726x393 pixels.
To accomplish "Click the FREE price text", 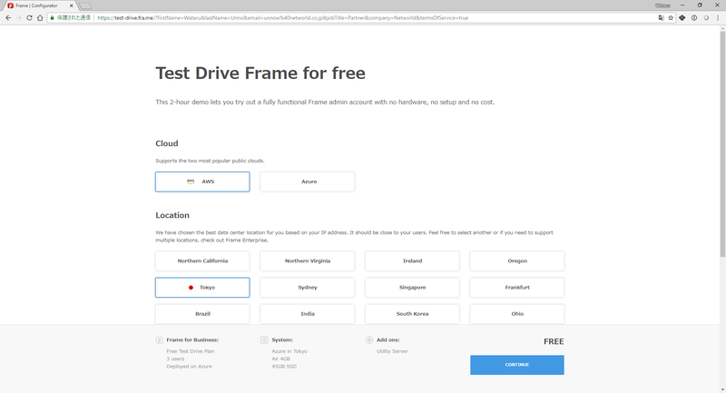I will click(x=554, y=341).
